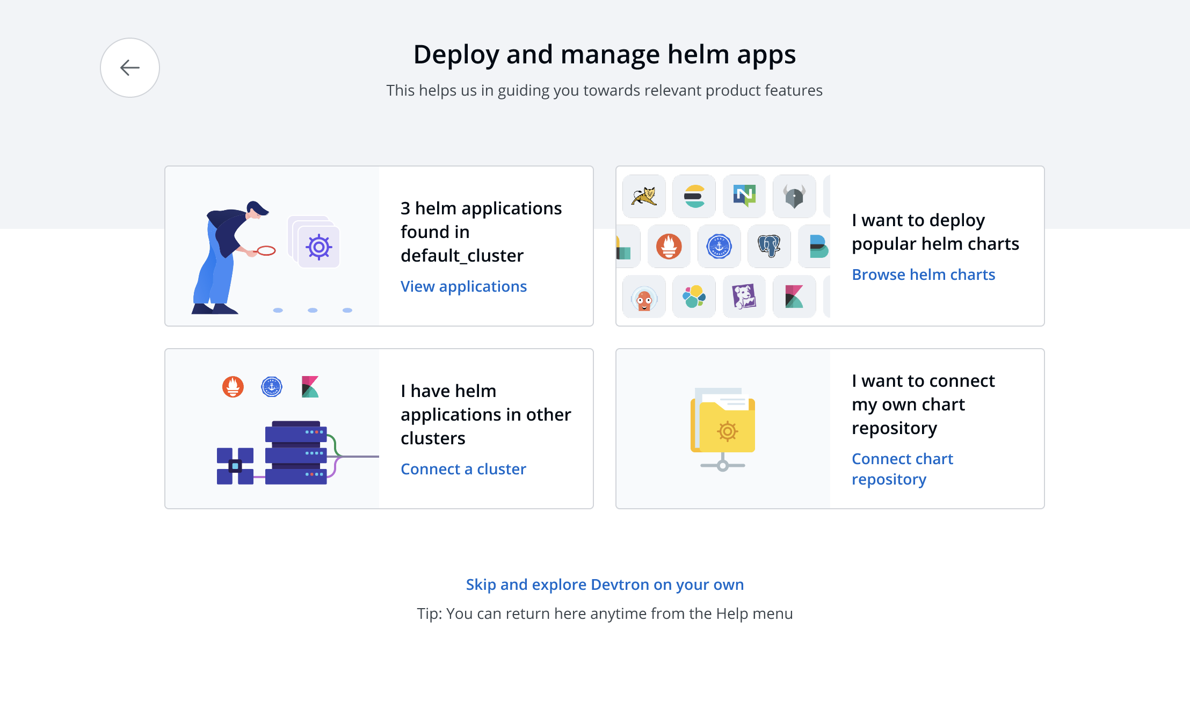This screenshot has height=722, width=1190.
Task: Click the Datadog dog chart icon
Action: 744,297
